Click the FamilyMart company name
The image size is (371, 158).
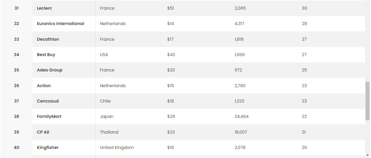(x=49, y=116)
